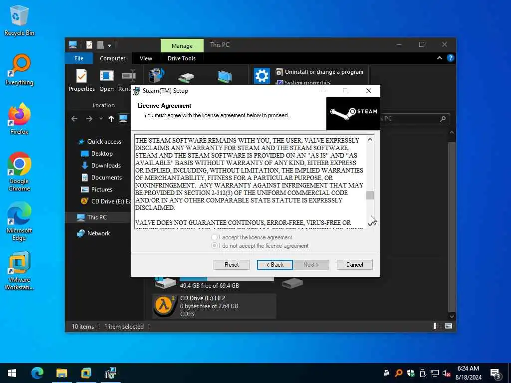The width and height of the screenshot is (511, 383).
Task: Select CD Drive (E:) in navigation pane
Action: click(105, 201)
